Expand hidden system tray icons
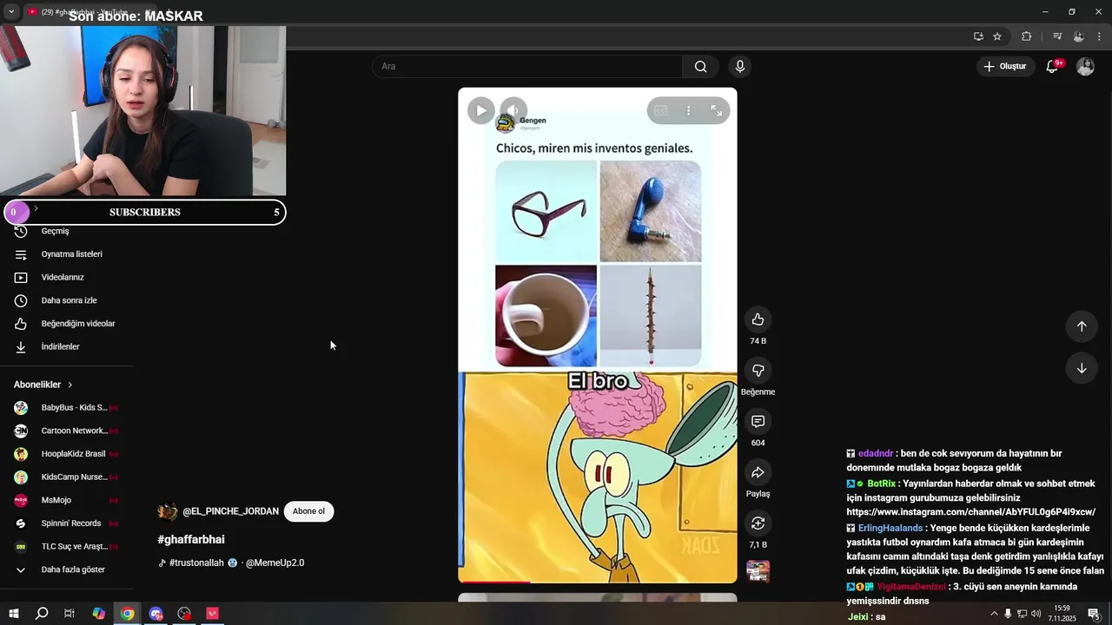This screenshot has height=625, width=1112. pos(994,614)
